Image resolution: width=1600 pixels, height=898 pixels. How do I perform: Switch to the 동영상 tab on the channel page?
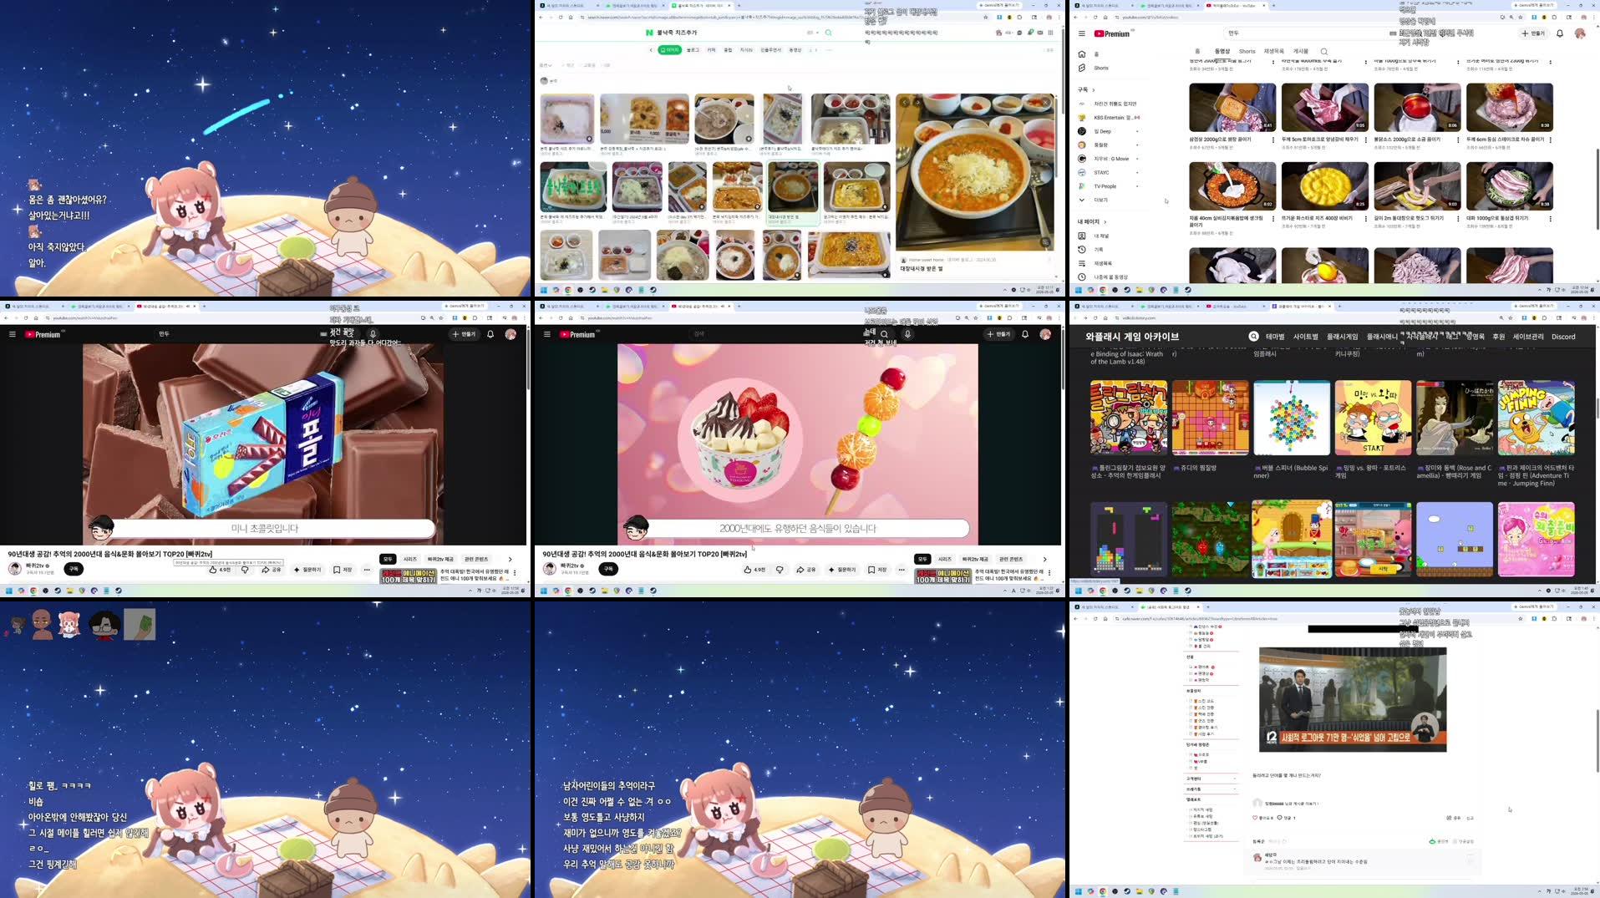point(1222,52)
